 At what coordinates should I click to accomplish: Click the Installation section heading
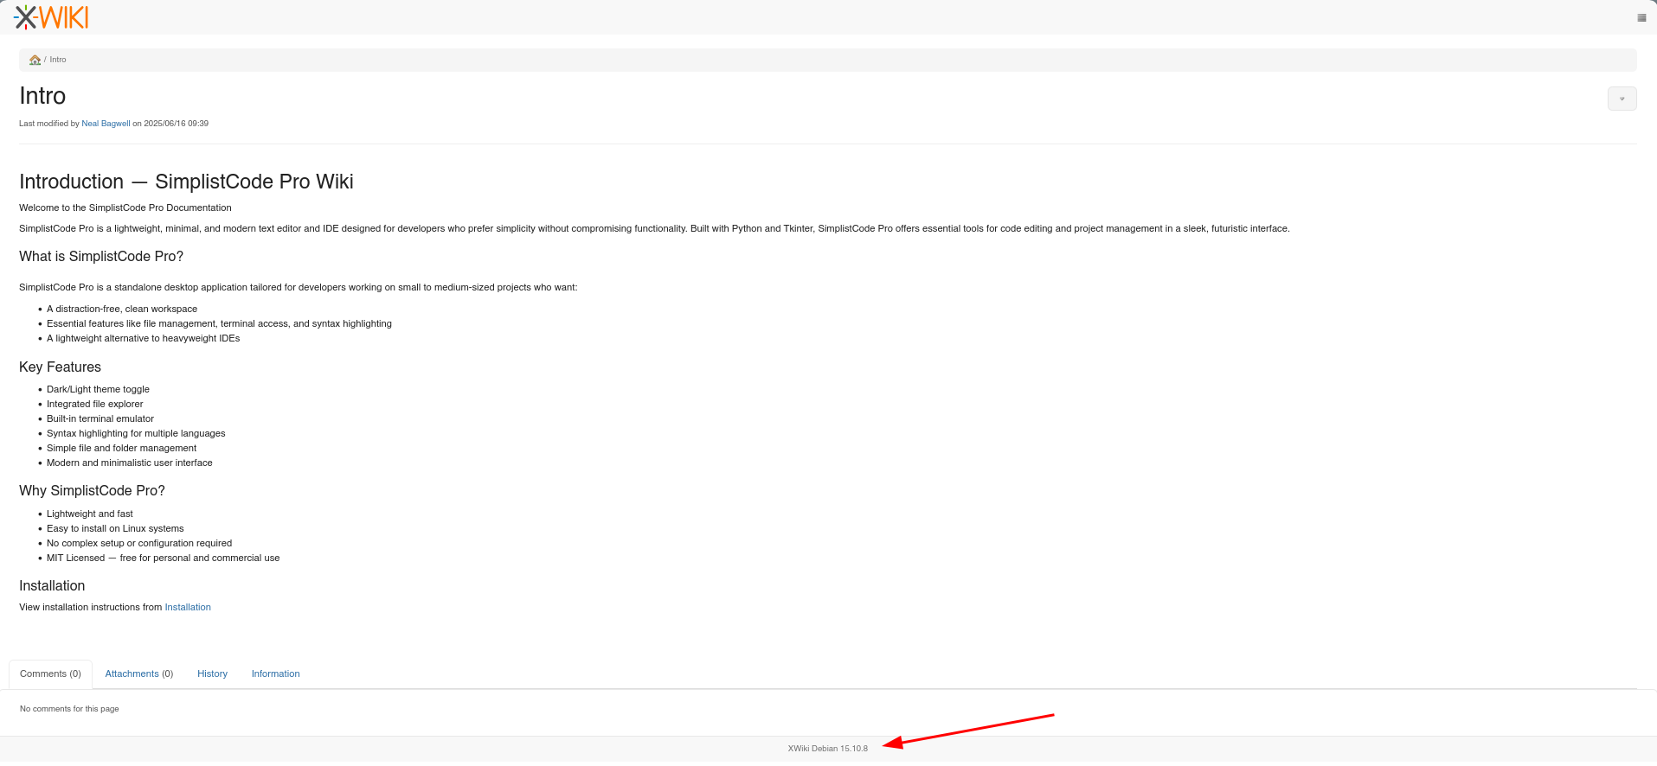52,585
